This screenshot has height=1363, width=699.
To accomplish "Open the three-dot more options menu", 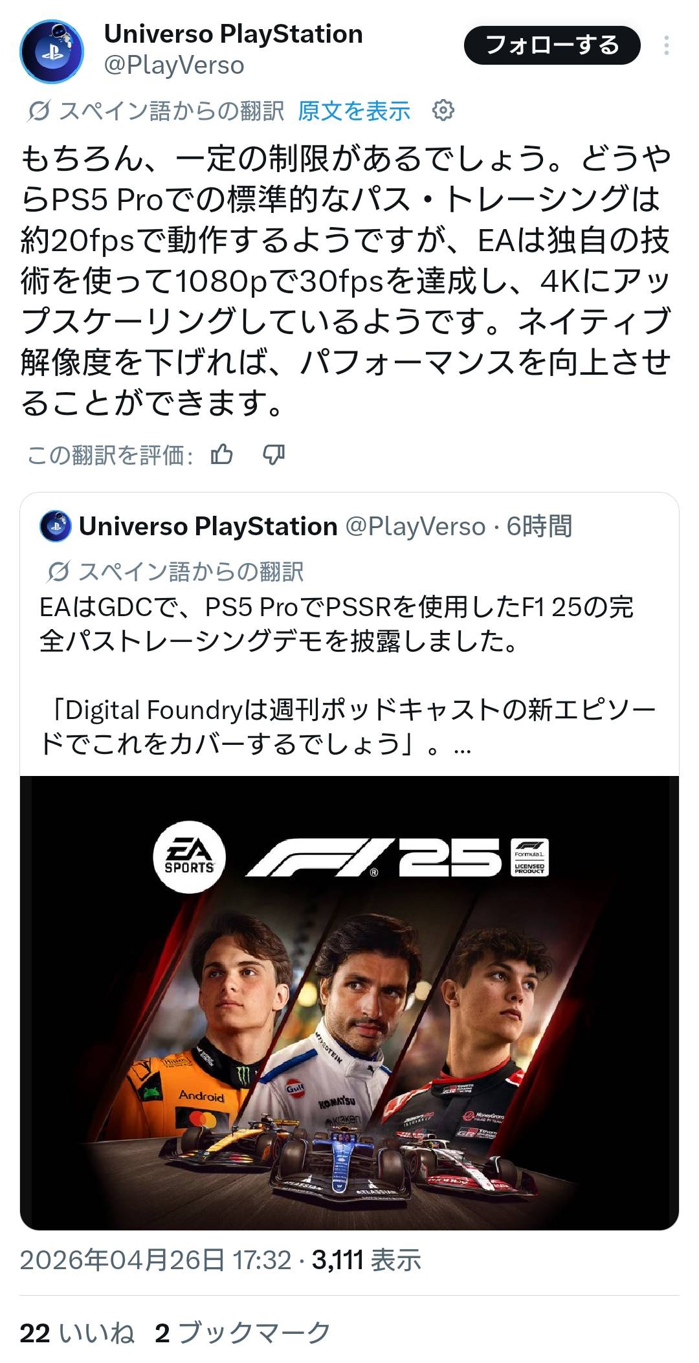I will coord(666,45).
